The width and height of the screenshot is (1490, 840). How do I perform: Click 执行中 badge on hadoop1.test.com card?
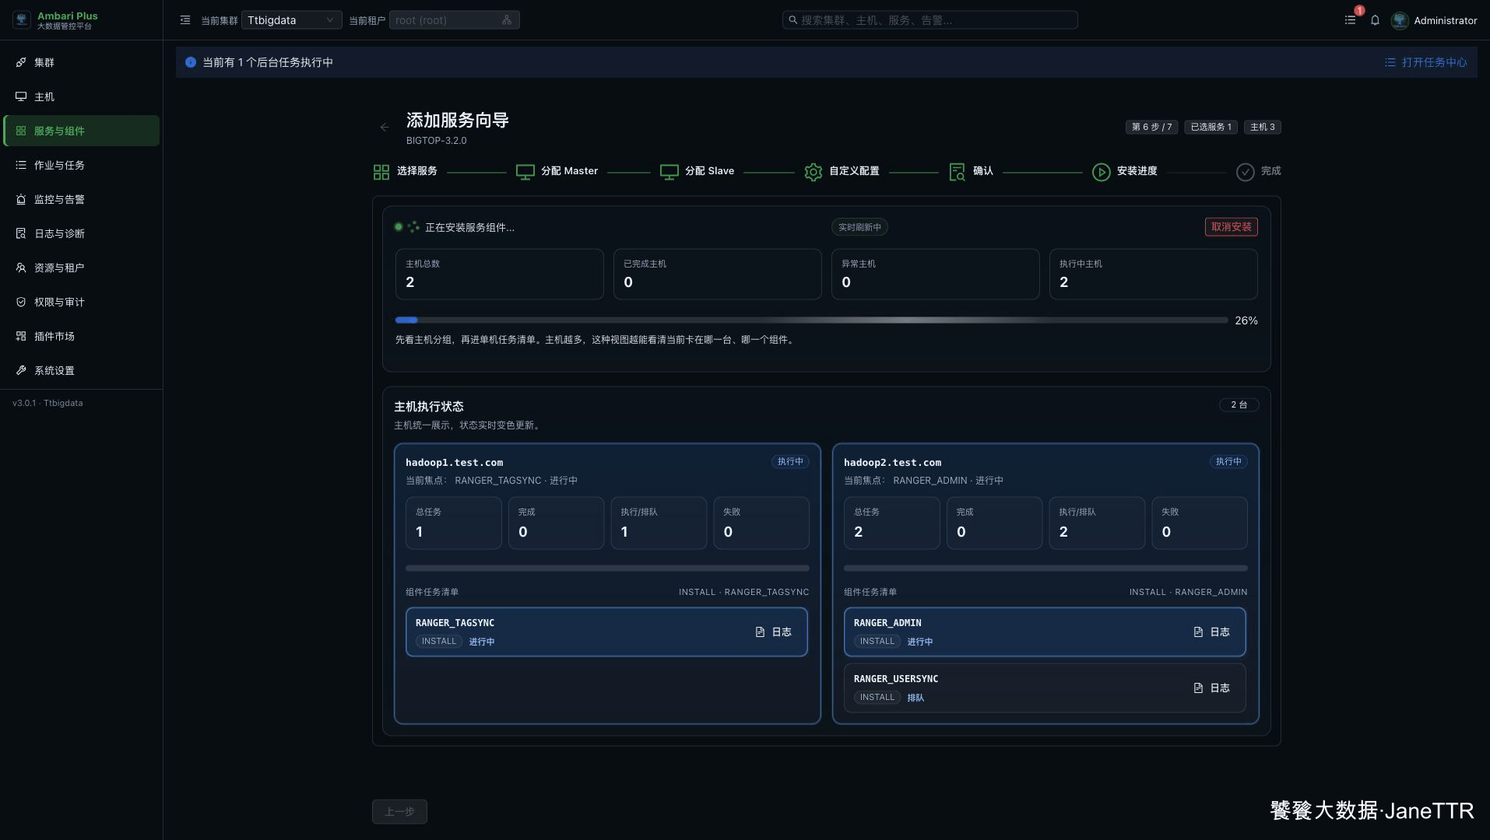point(790,461)
